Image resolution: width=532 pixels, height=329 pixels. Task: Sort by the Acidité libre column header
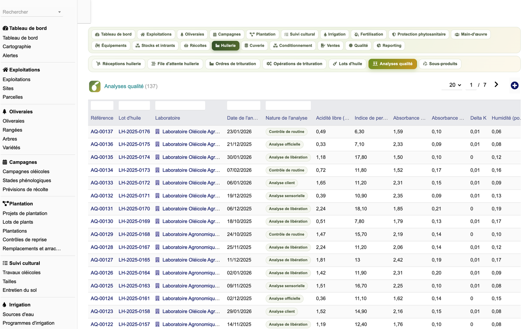tap(333, 118)
